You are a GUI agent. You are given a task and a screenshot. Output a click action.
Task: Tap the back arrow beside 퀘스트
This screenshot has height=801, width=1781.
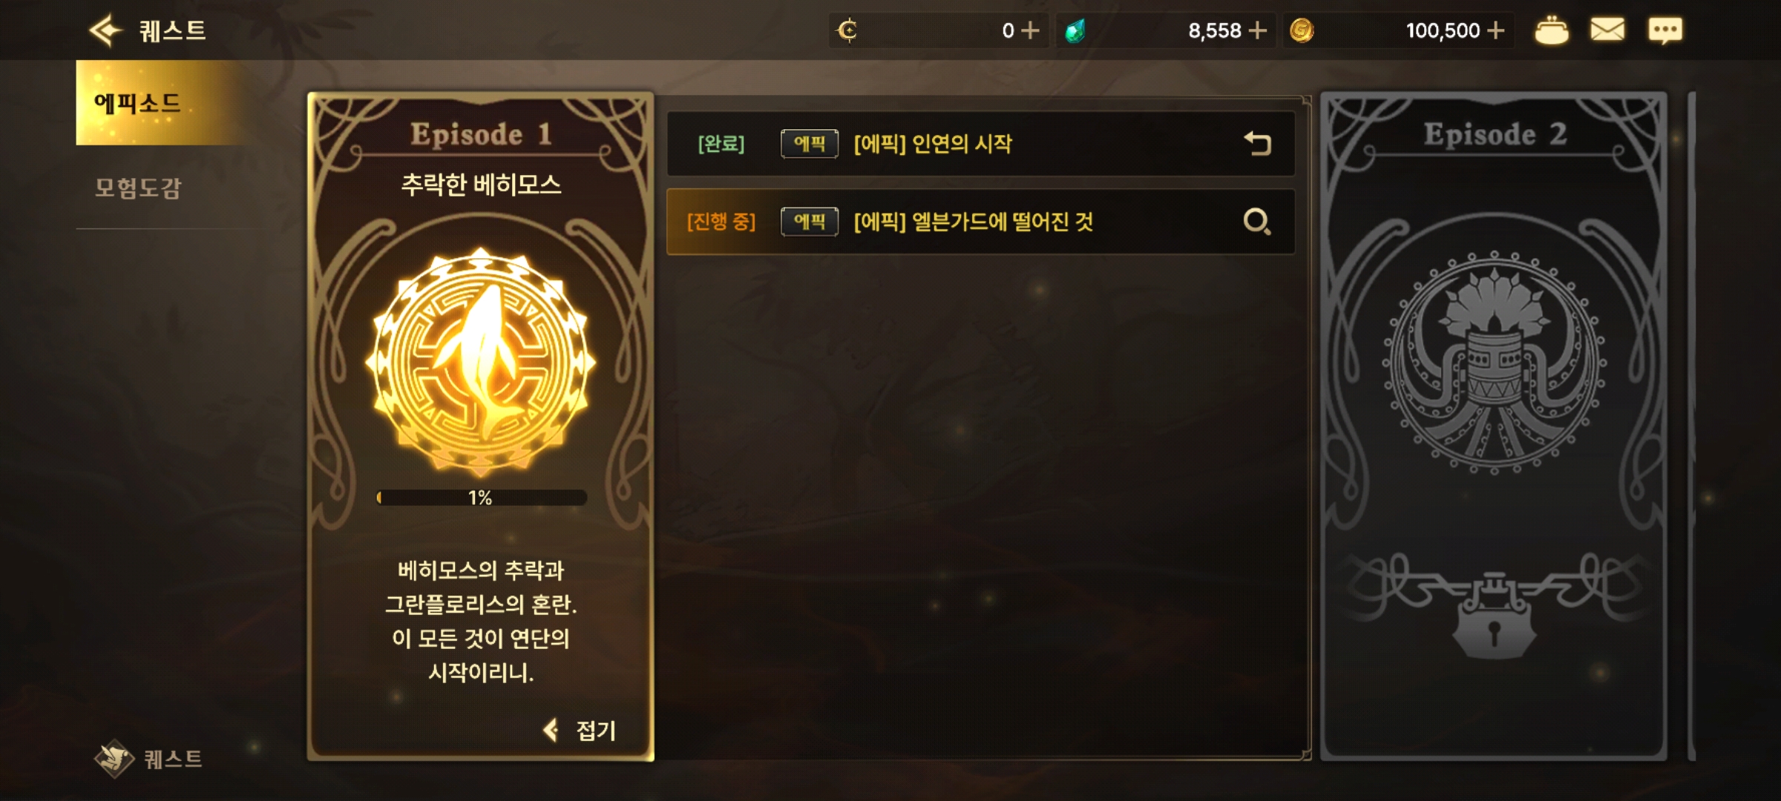105,30
